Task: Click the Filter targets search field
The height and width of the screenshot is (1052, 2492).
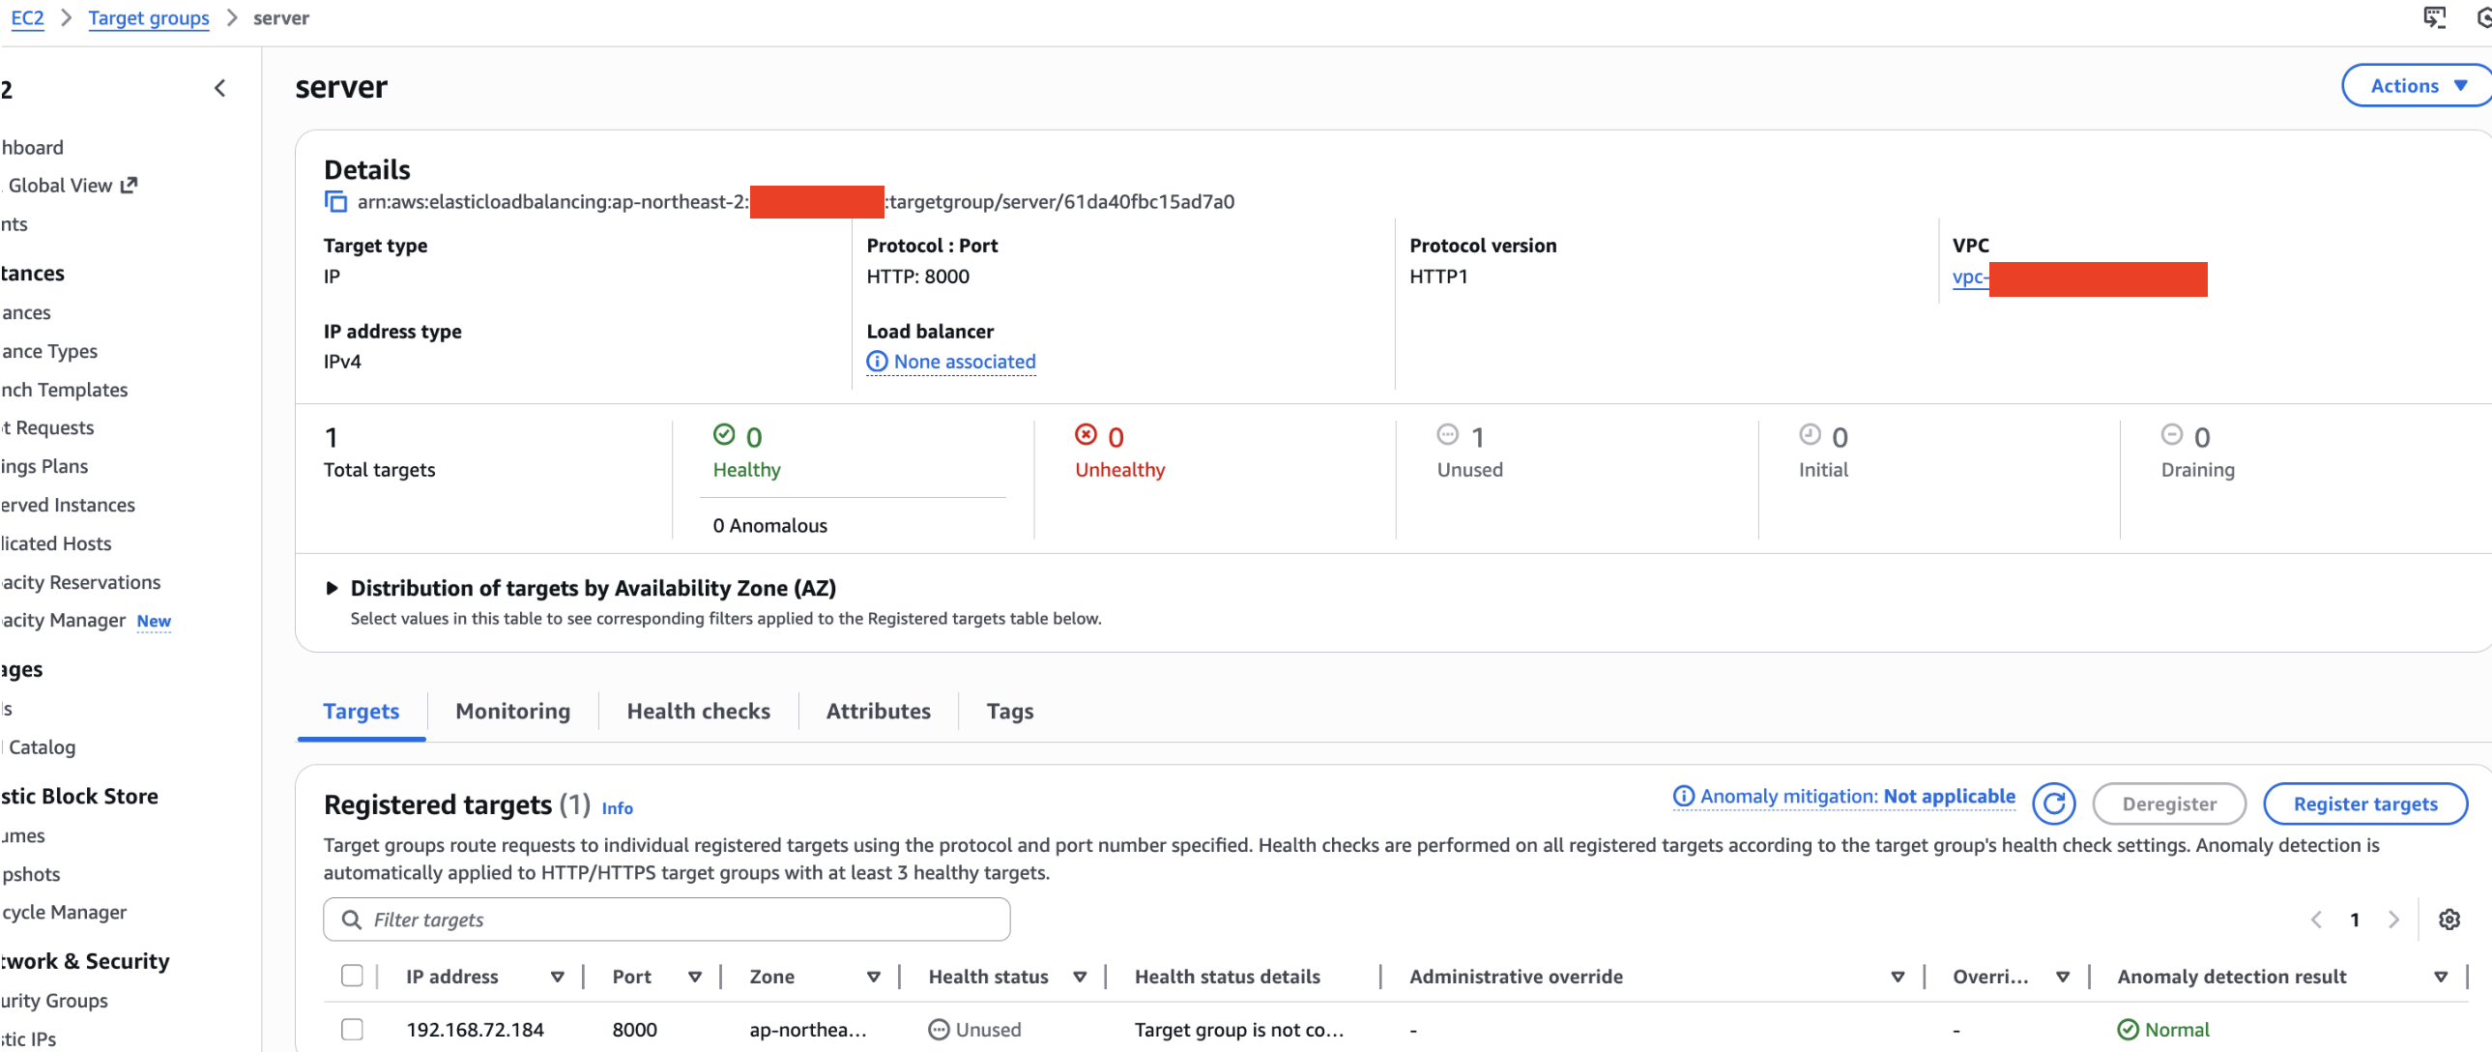Action: pyautogui.click(x=668, y=920)
